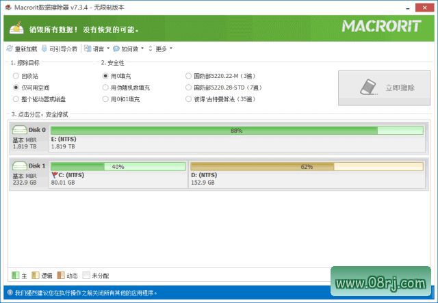
Task: Choose 用0填充 fill with zero method
Action: click(105, 76)
